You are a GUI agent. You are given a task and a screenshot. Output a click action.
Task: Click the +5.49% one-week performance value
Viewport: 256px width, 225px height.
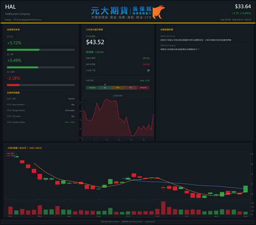tap(14, 61)
